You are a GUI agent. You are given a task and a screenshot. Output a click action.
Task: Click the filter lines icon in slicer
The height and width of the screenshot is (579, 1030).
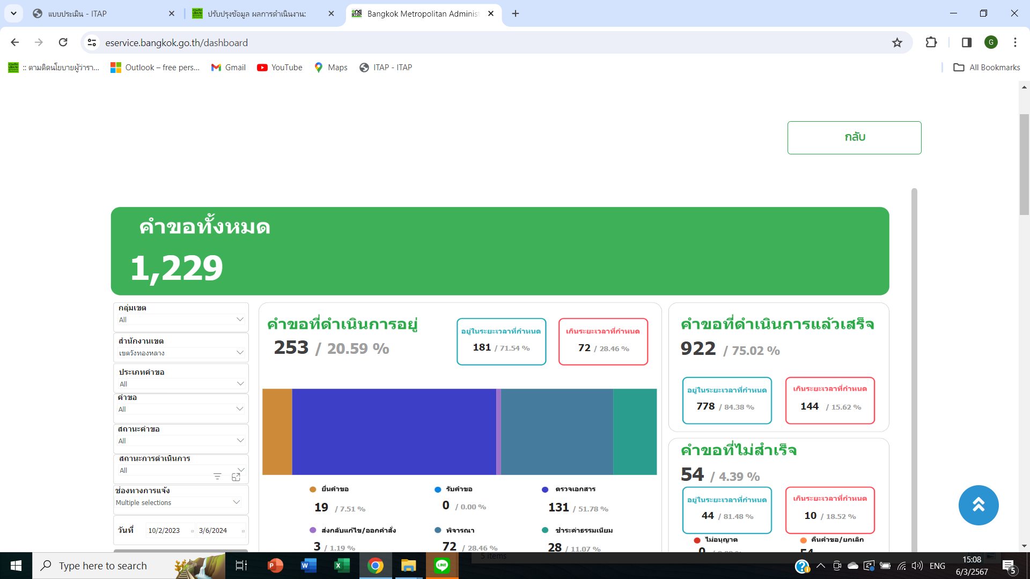click(217, 477)
